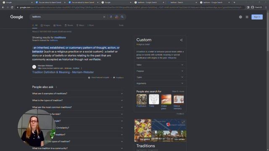Open the Google apps grid
The height and width of the screenshot is (151, 269).
click(247, 17)
